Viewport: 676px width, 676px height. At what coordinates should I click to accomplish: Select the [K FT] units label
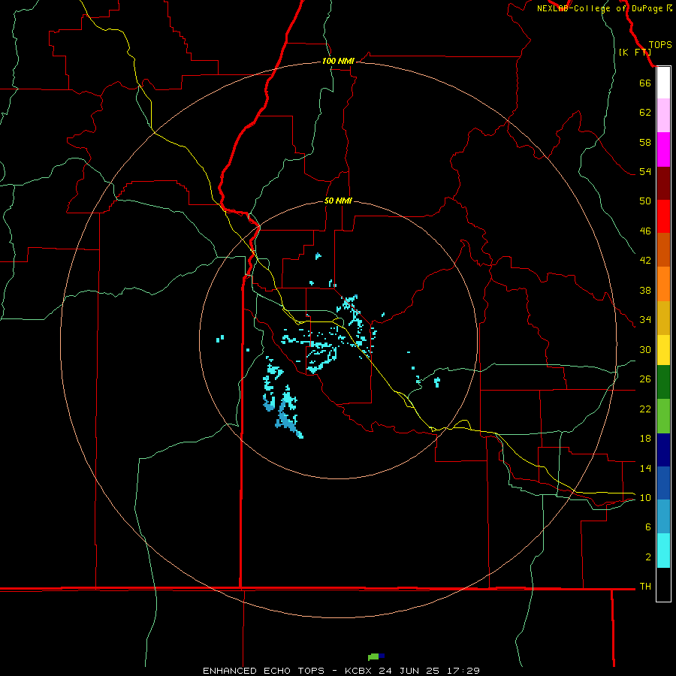pos(635,52)
